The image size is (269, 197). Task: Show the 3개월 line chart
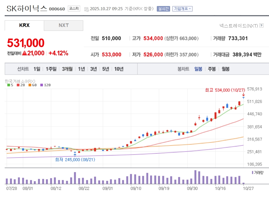tap(67, 69)
